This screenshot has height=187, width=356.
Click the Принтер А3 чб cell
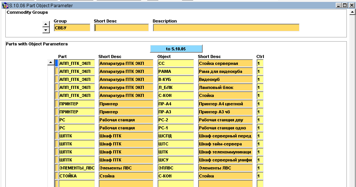(226, 112)
